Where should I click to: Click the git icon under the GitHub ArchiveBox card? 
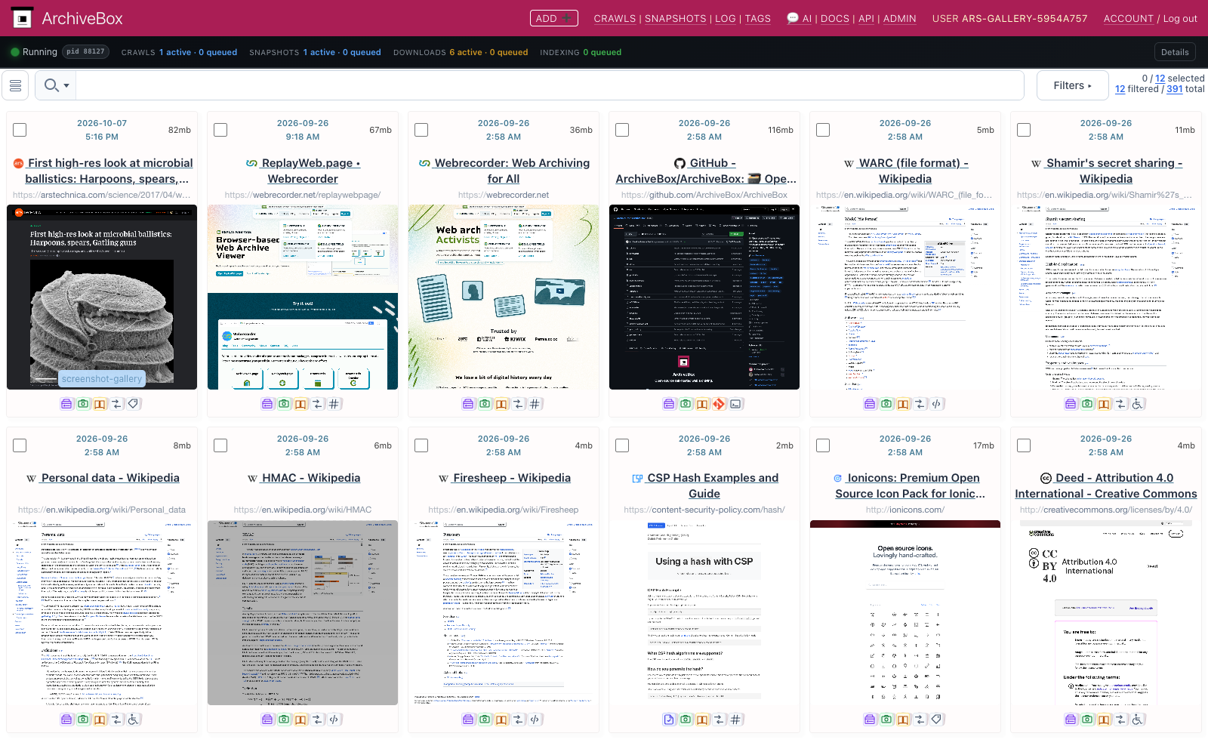click(x=719, y=404)
